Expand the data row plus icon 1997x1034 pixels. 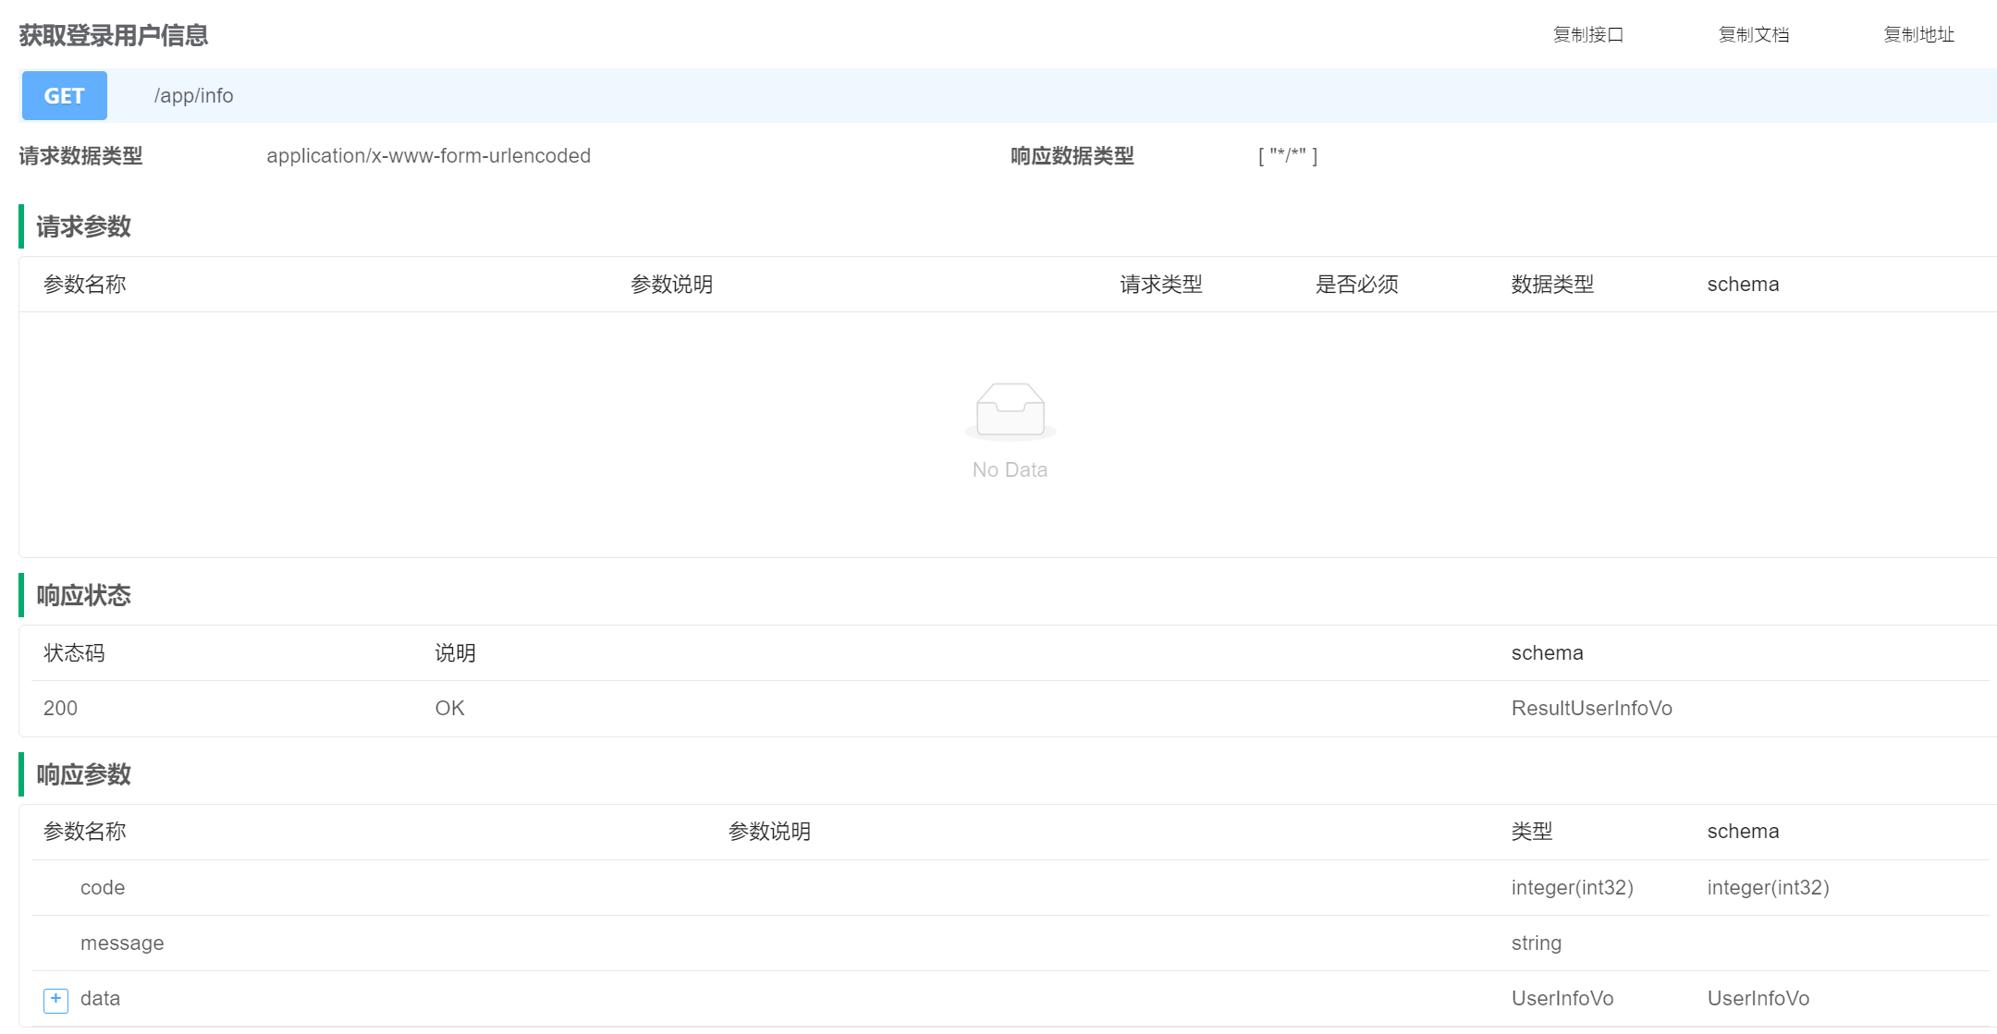coord(55,1000)
